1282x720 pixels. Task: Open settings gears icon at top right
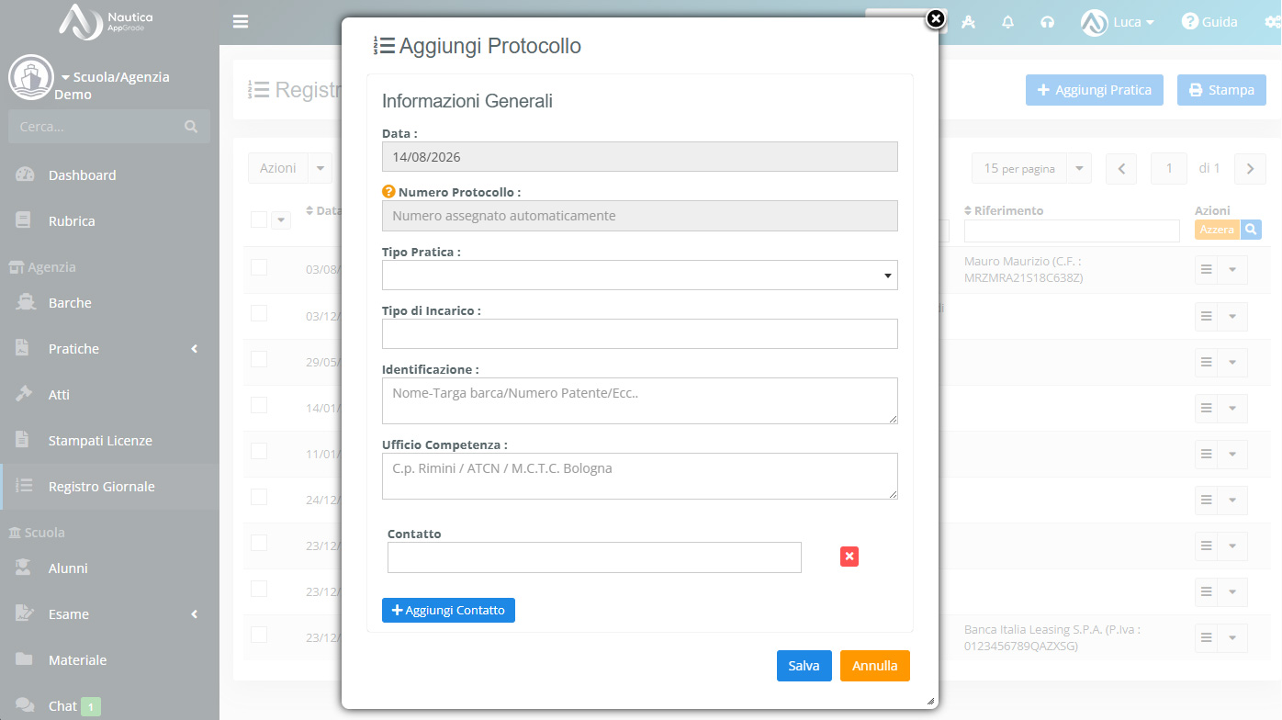(1272, 22)
